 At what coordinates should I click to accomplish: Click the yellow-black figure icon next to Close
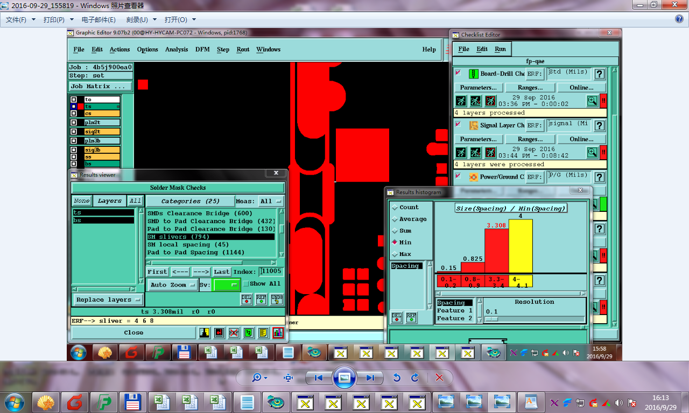point(205,333)
